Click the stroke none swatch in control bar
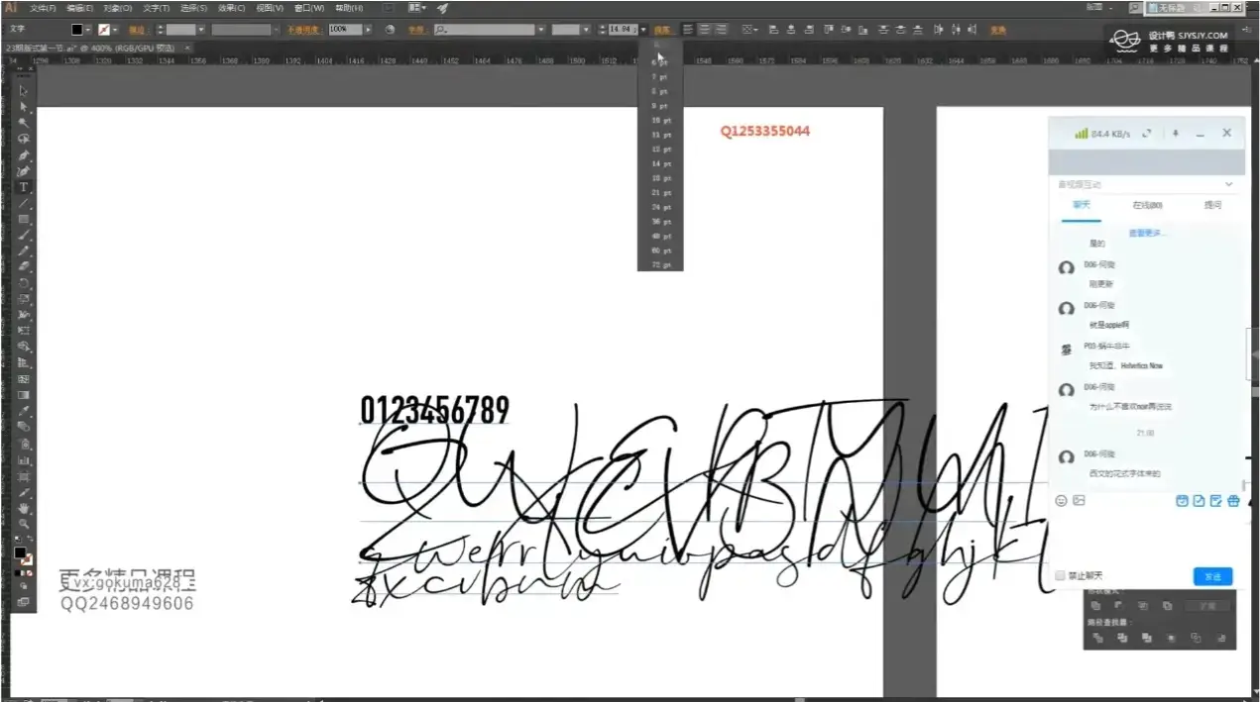Viewport: 1260px width, 702px height. pyautogui.click(x=103, y=30)
